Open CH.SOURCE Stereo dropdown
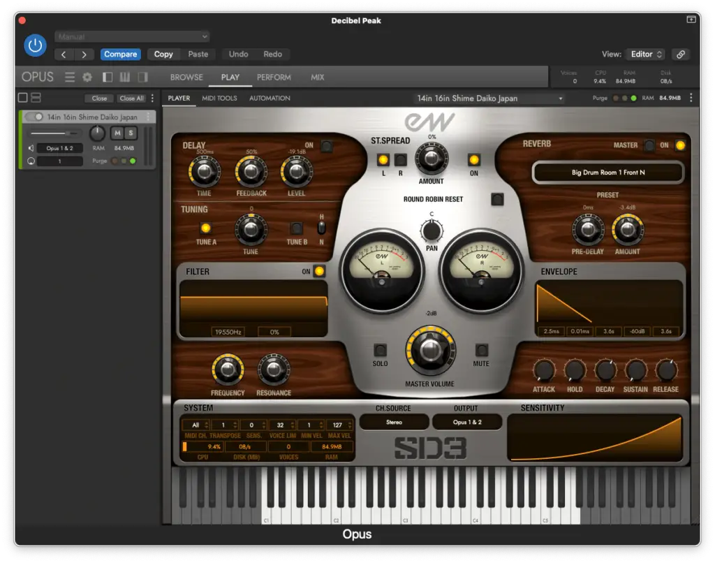This screenshot has height=563, width=715. pyautogui.click(x=394, y=422)
